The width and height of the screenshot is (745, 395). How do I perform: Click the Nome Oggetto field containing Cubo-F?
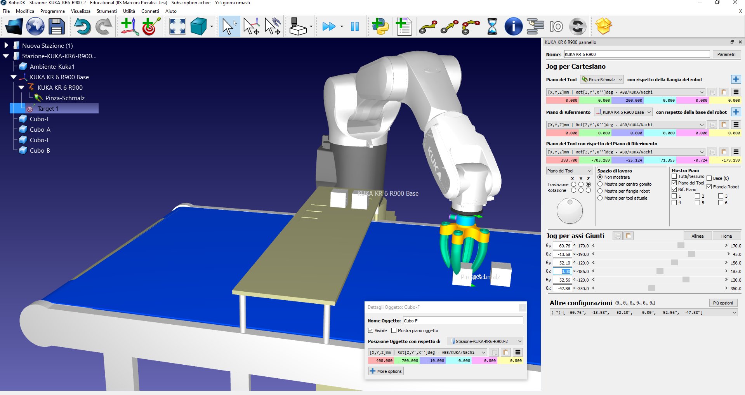[x=463, y=321]
